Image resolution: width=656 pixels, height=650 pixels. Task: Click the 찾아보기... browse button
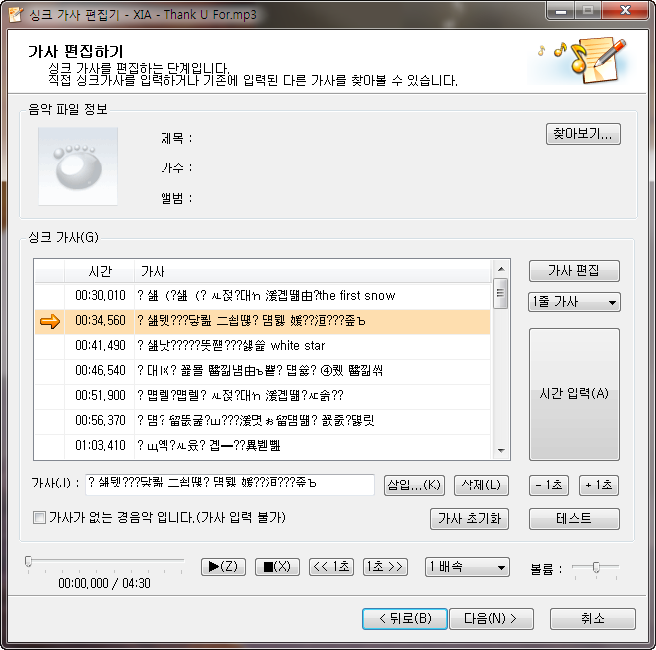583,134
